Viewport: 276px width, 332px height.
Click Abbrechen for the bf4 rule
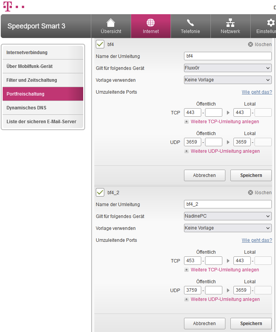[205, 175]
